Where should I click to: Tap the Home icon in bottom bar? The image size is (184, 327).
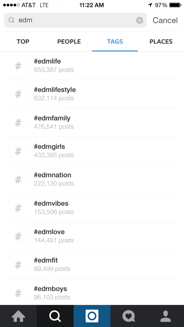18,316
